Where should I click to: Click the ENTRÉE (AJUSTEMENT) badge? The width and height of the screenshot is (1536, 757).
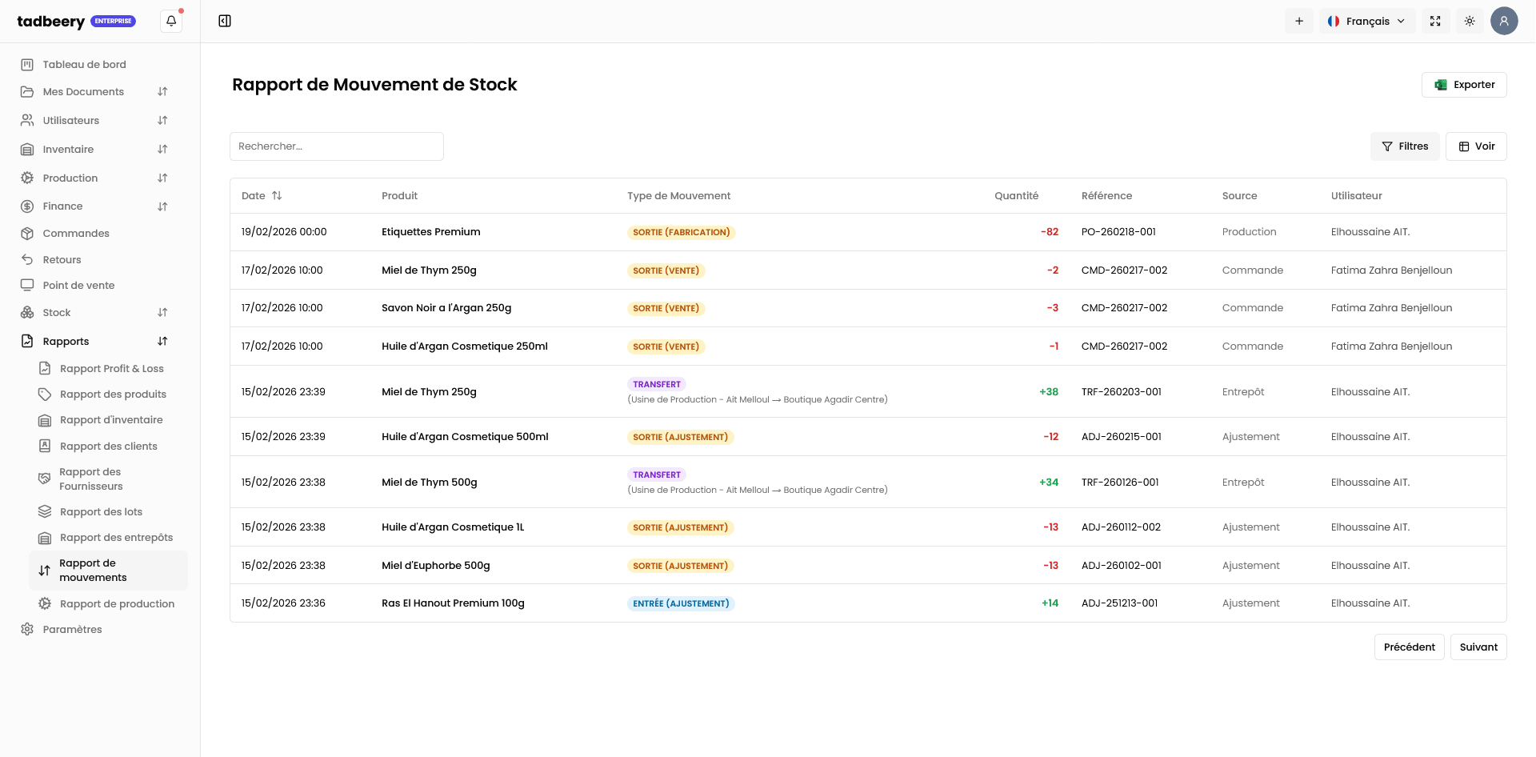[x=681, y=604]
